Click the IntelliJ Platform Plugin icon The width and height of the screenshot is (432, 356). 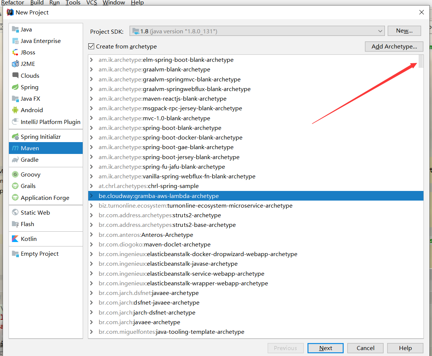[x=15, y=121]
